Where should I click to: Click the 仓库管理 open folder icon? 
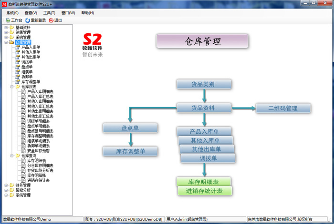[11, 42]
